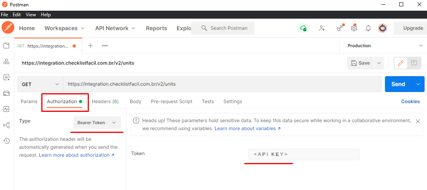This screenshot has width=427, height=190.
Task: Open the Help menu
Action: (46, 15)
